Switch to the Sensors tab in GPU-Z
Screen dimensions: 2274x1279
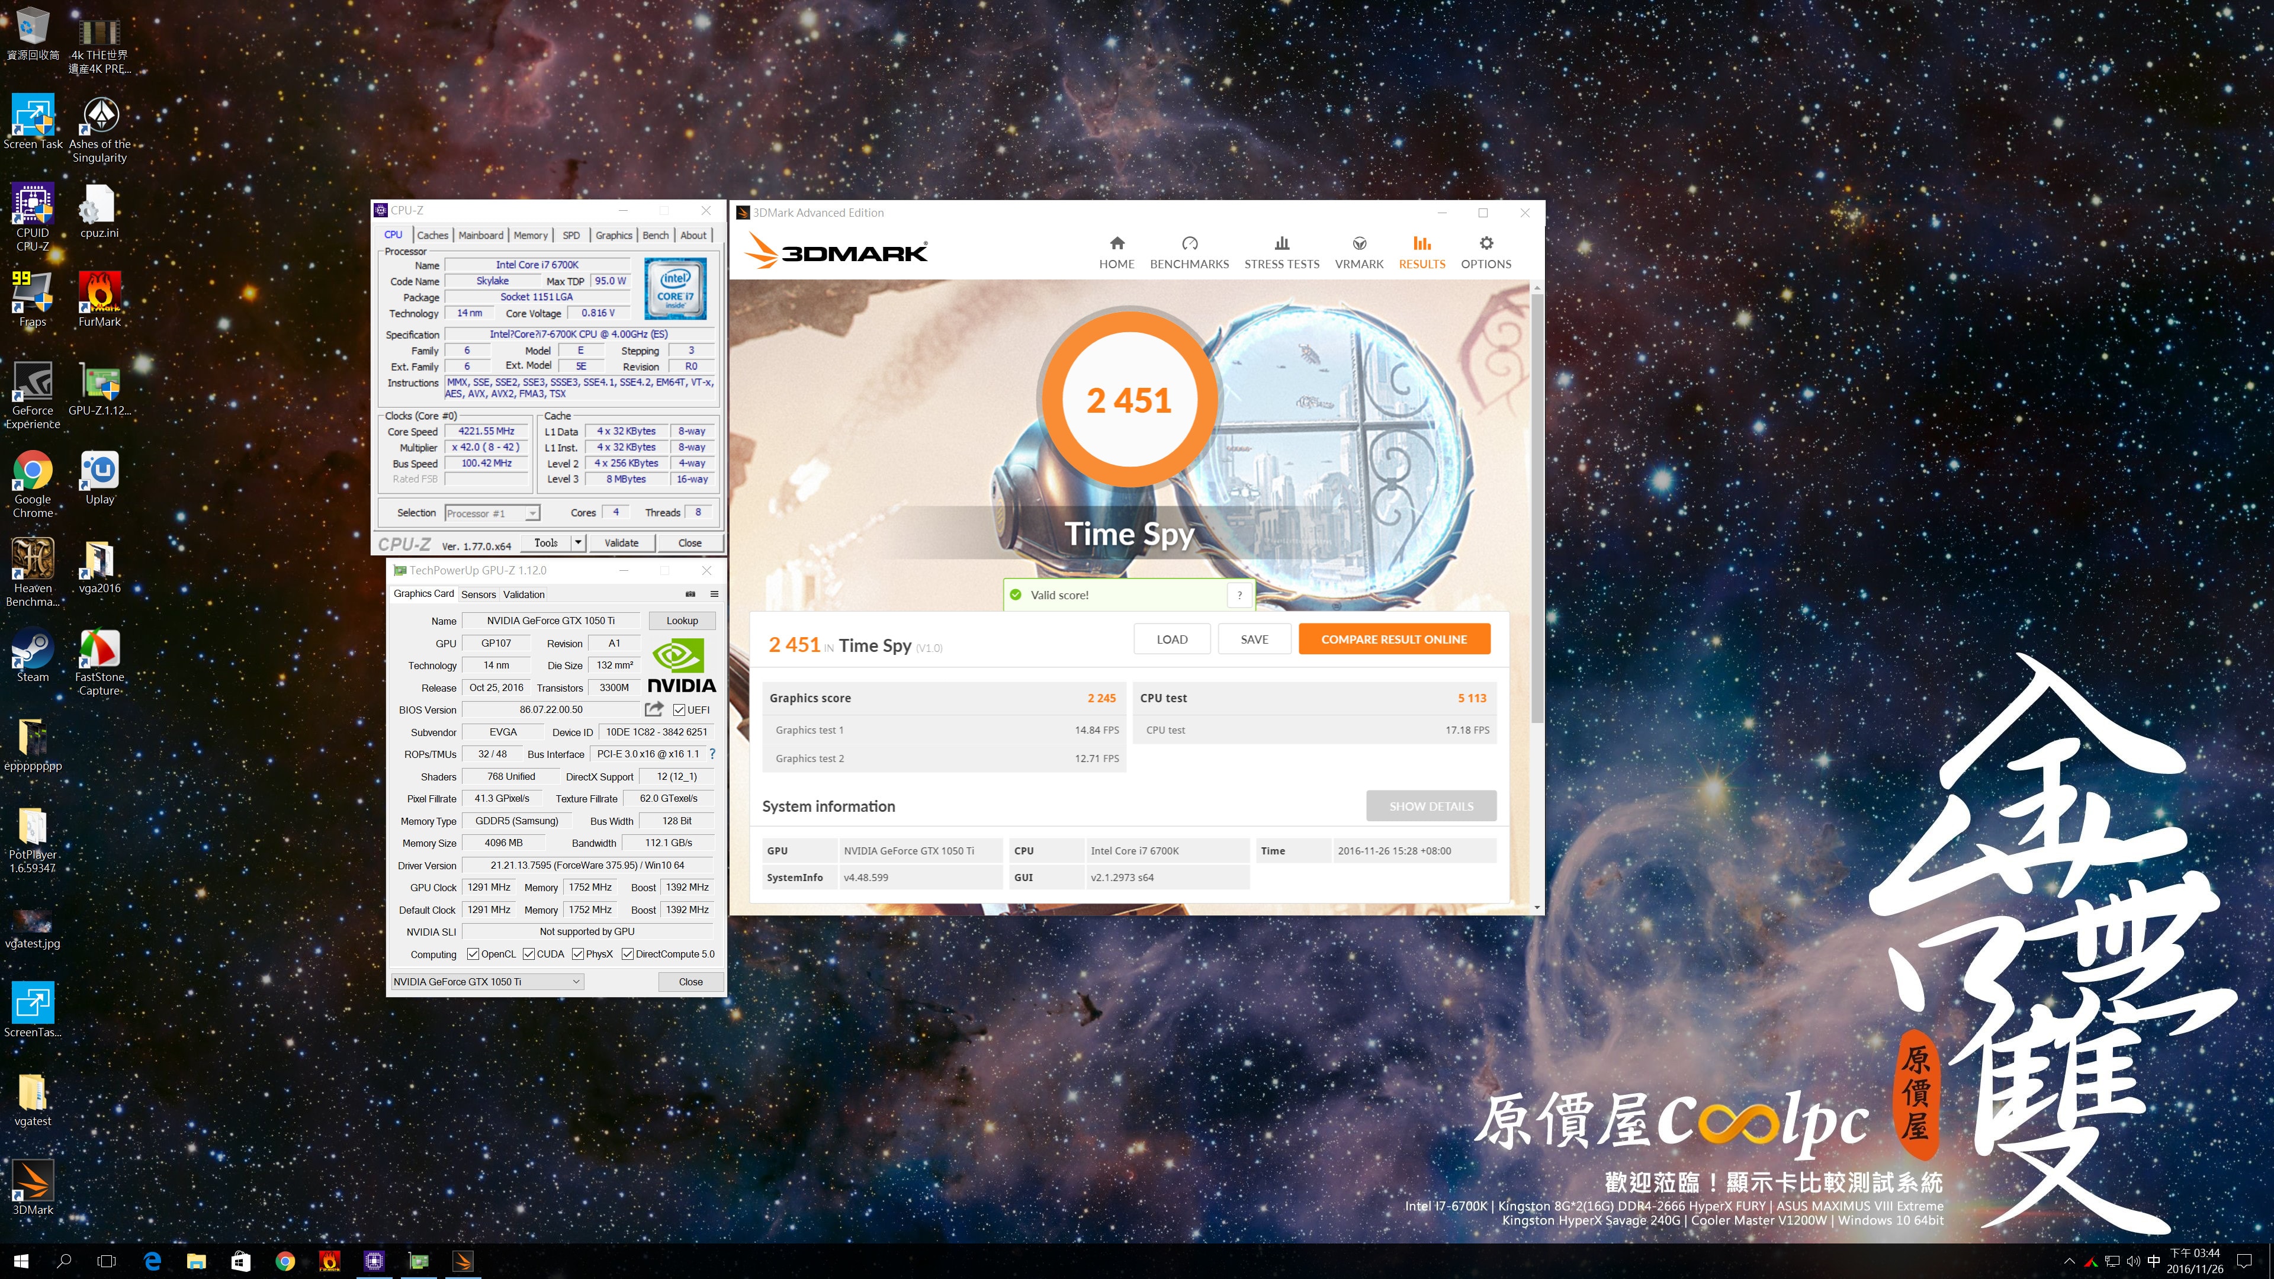(x=478, y=594)
